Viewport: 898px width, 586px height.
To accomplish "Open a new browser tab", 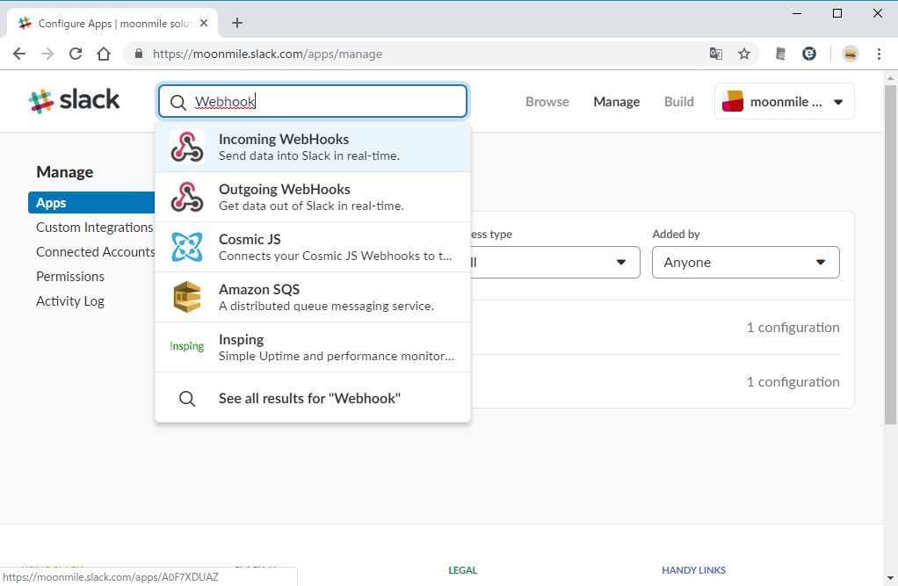I will (x=237, y=24).
